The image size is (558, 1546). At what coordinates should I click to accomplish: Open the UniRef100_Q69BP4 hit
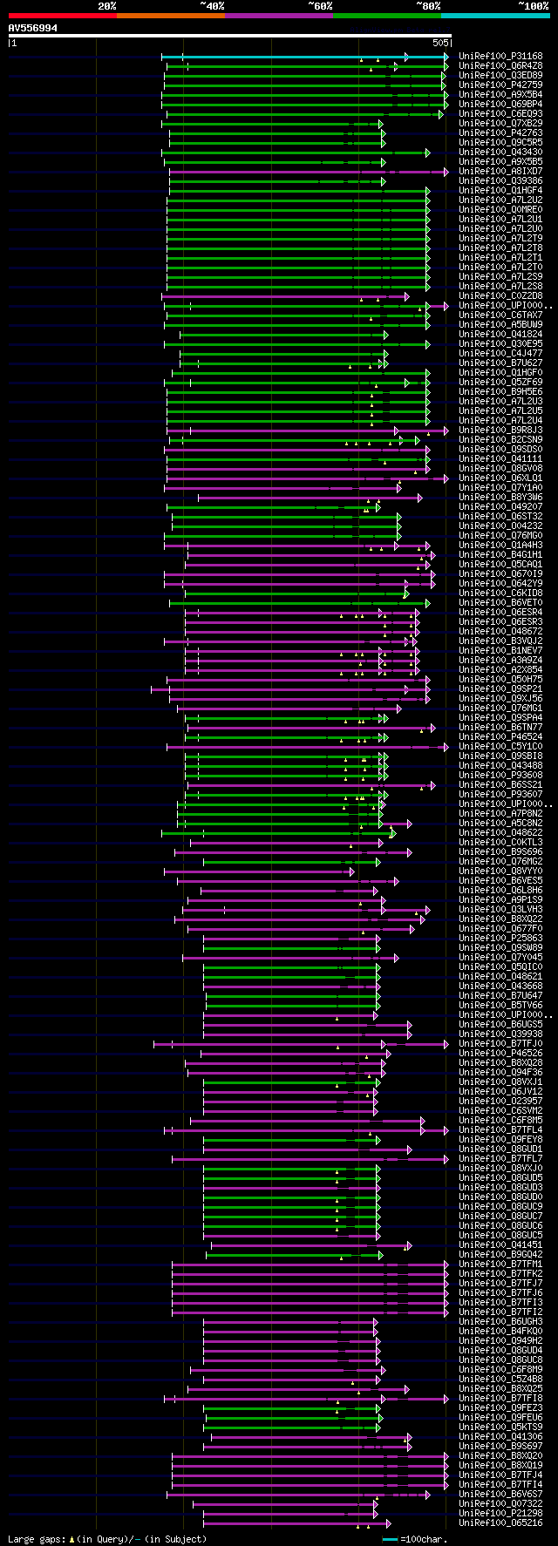(x=500, y=105)
